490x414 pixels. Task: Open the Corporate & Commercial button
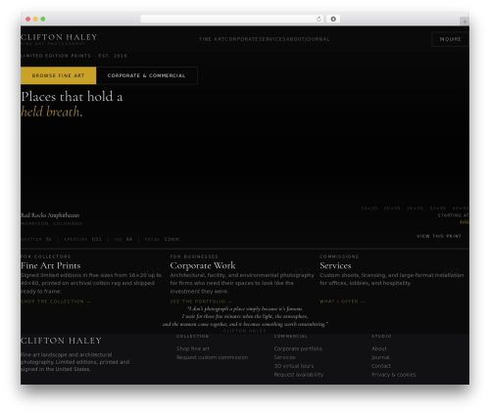tap(147, 75)
